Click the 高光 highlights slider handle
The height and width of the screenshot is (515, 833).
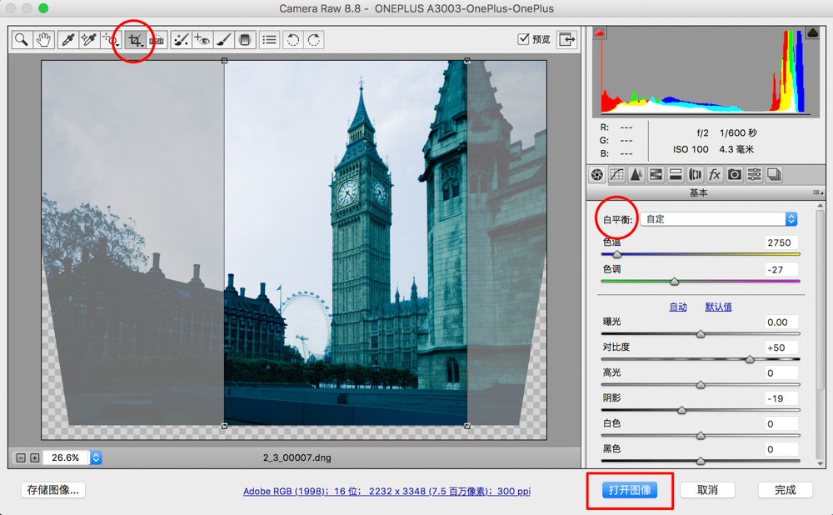click(x=701, y=385)
